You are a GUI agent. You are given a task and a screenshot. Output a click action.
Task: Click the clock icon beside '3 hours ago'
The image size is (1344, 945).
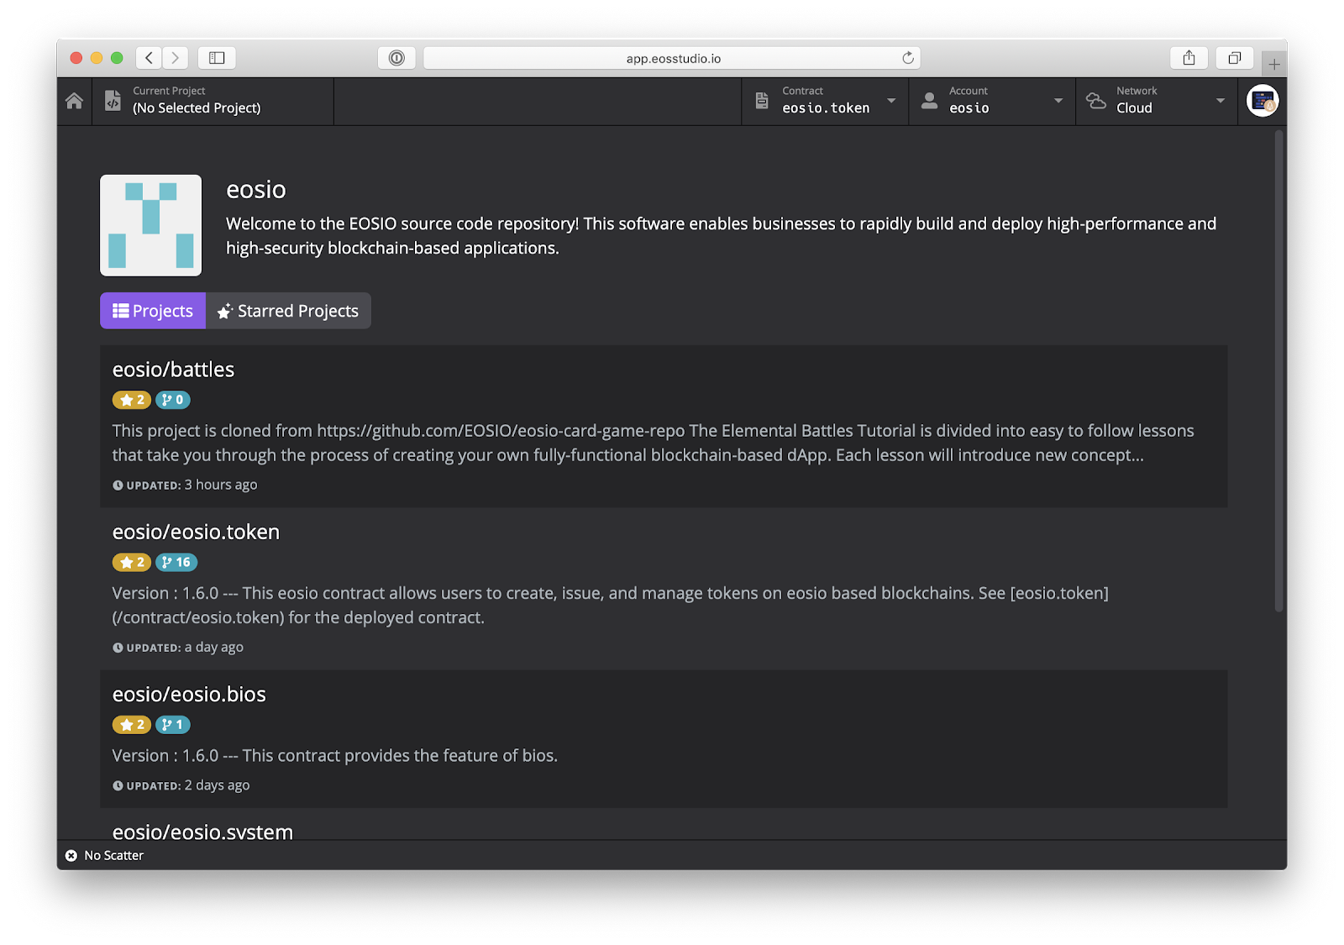click(x=118, y=486)
